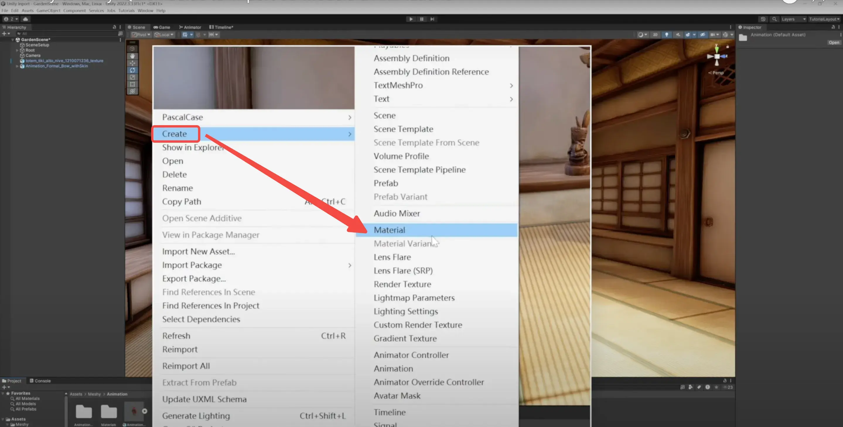Viewport: 843px width, 427px height.
Task: Click the Inspector lock icon
Action: pos(832,27)
